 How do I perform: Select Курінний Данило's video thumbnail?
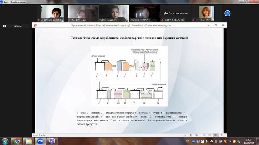point(114,13)
